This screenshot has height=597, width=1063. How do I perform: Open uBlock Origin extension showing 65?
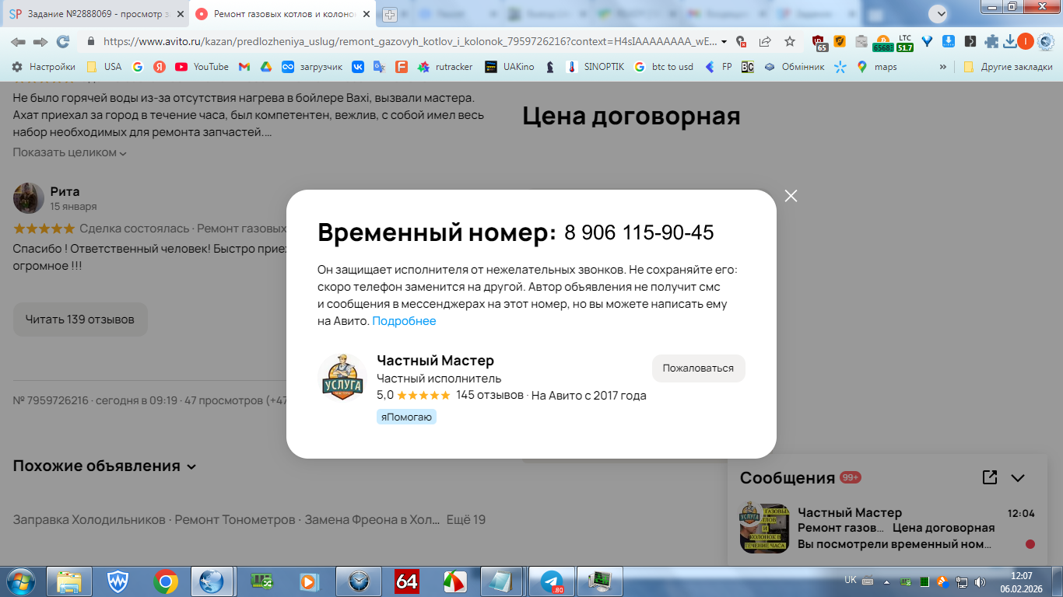pyautogui.click(x=819, y=43)
